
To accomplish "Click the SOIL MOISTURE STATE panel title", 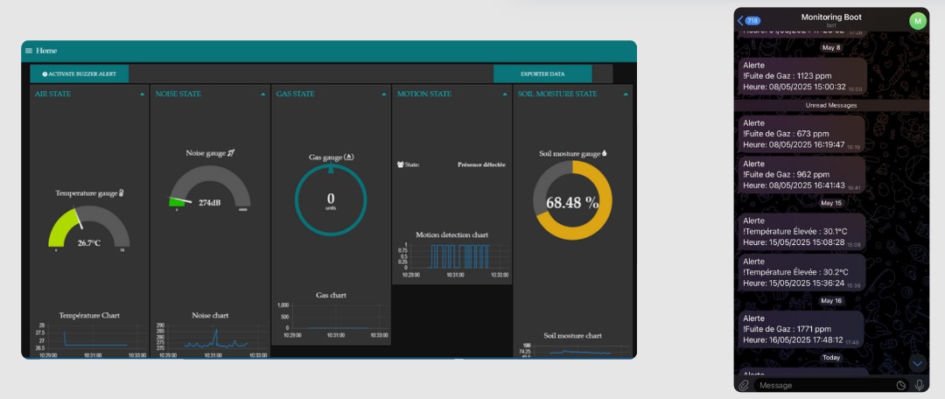I will click(x=556, y=94).
